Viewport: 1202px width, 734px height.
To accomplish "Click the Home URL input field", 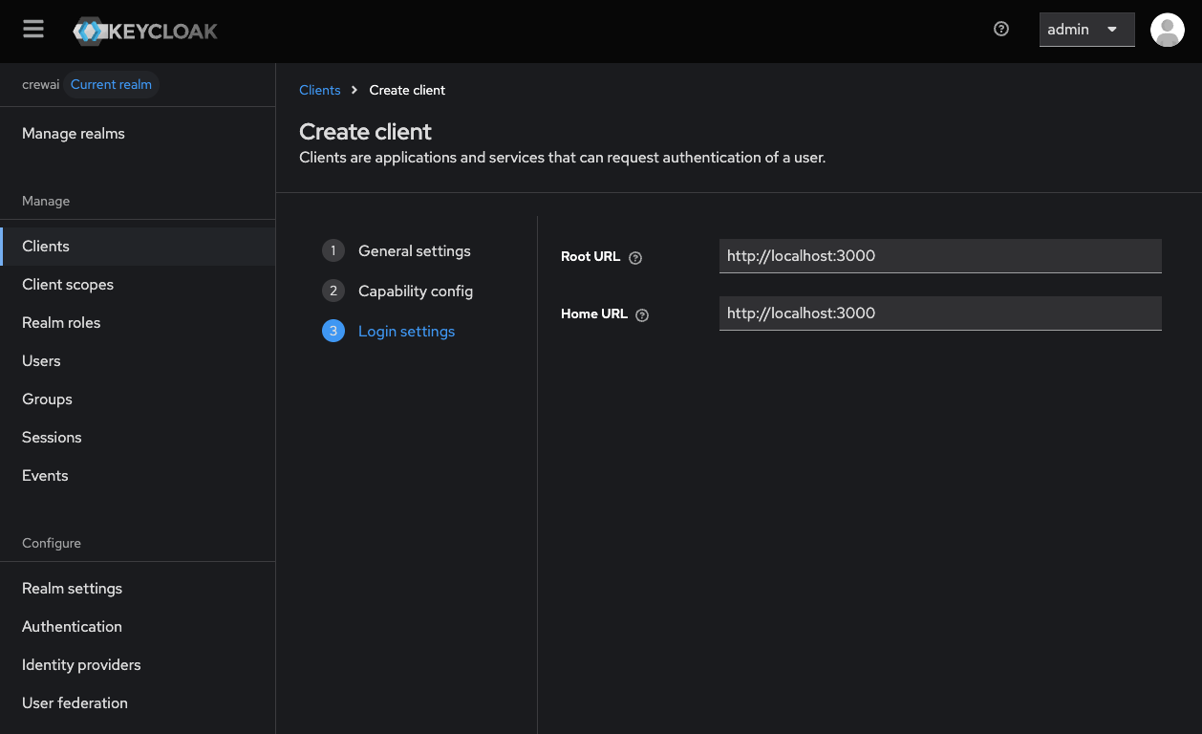I will point(940,313).
